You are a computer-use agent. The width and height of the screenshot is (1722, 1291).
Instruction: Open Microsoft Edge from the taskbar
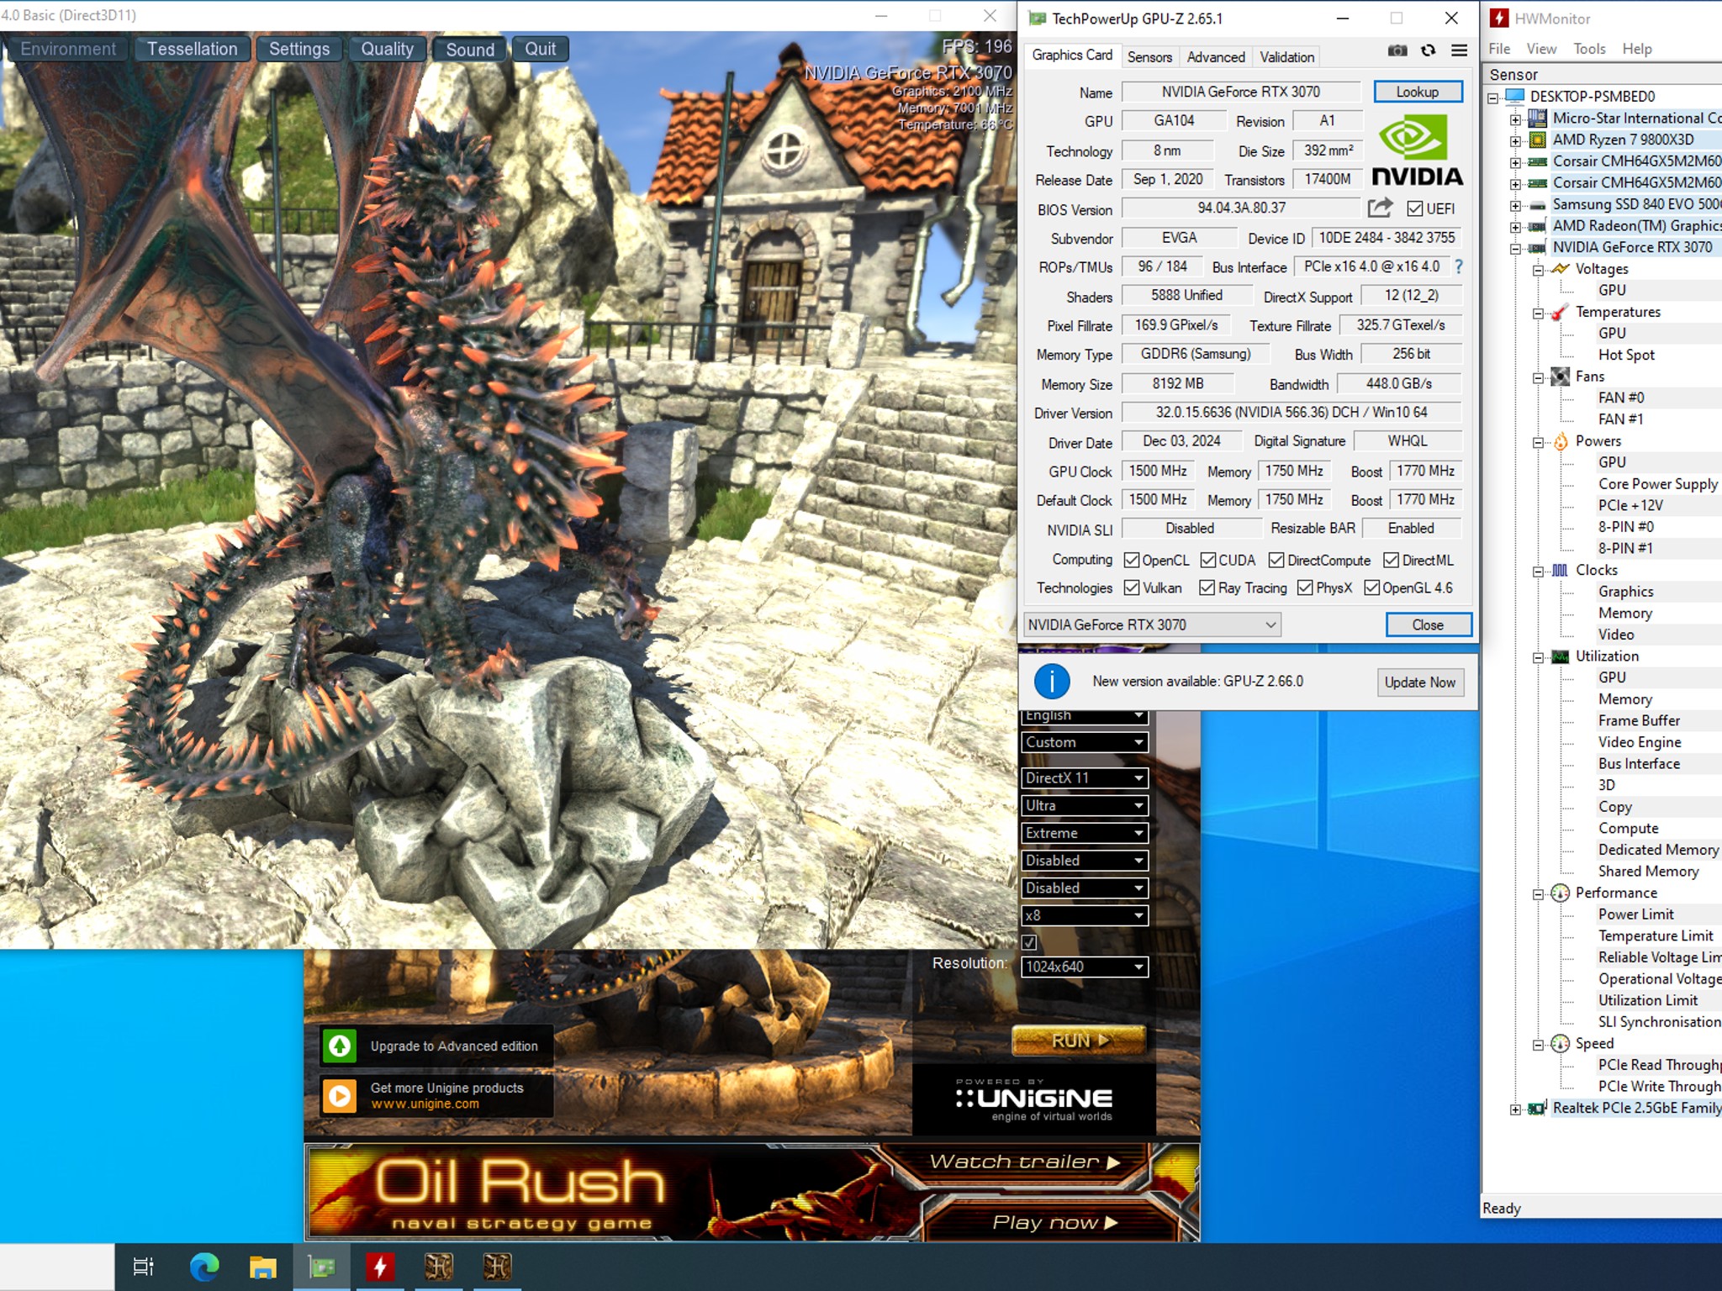tap(203, 1267)
